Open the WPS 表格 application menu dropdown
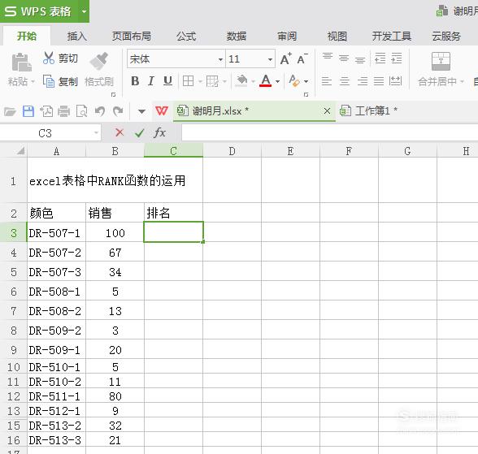The width and height of the screenshot is (478, 454). click(85, 11)
